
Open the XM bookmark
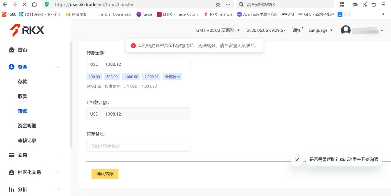tap(288, 14)
